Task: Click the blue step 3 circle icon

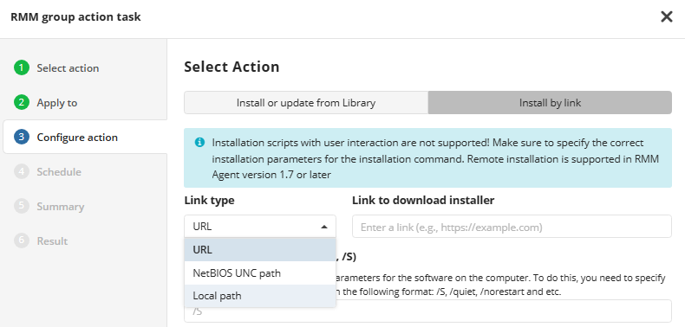Action: pos(21,138)
